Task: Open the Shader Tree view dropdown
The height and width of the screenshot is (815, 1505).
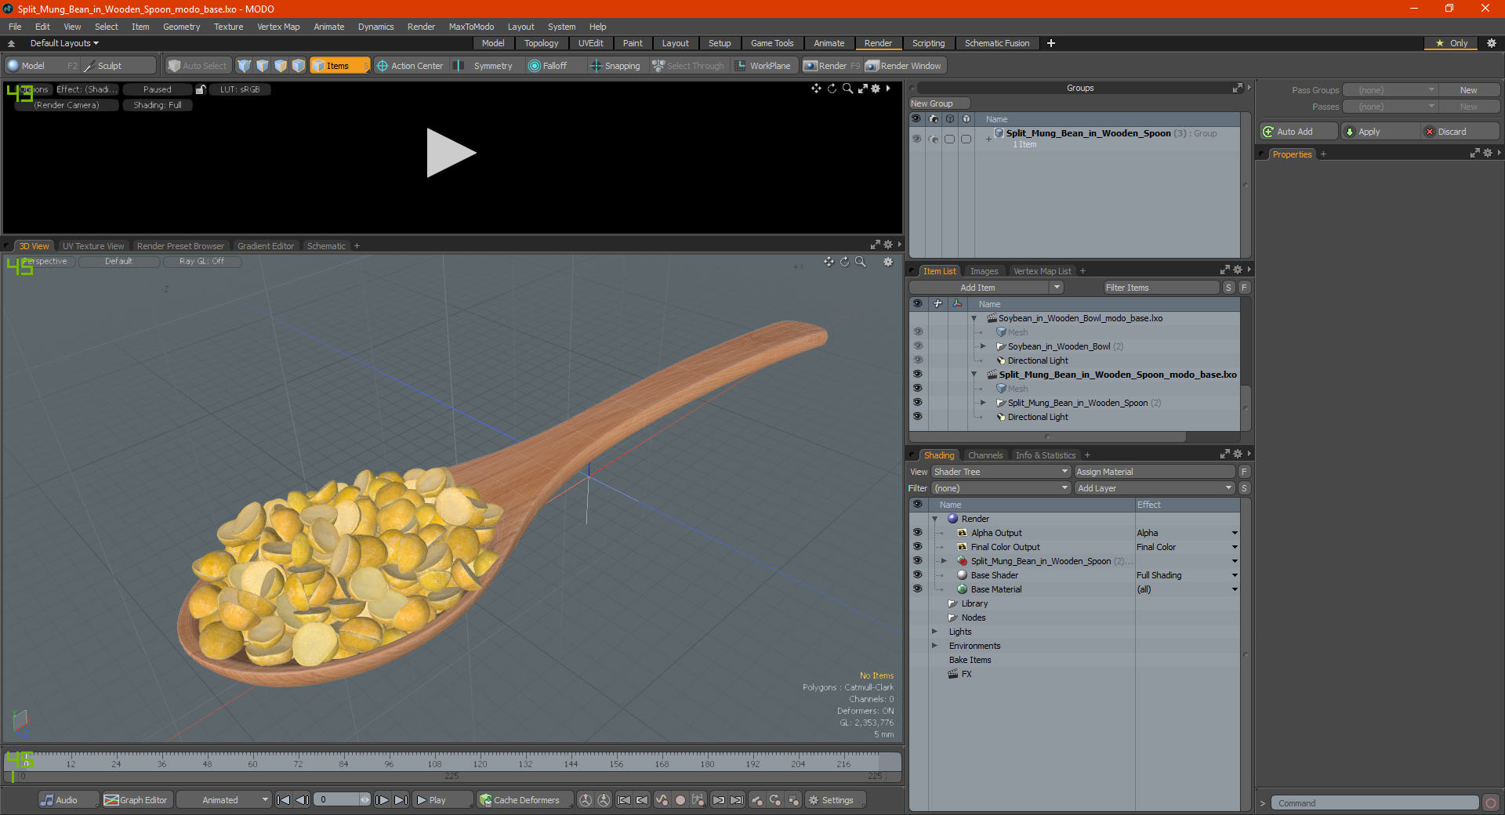Action: (1001, 472)
